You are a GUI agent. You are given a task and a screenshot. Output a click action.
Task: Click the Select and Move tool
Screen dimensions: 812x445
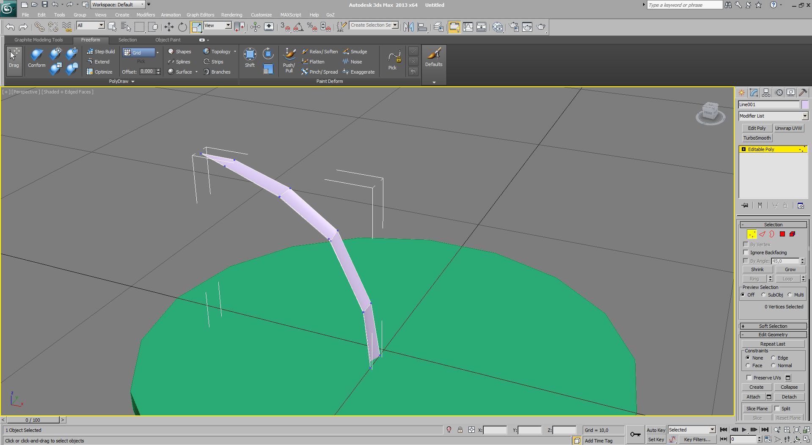(x=169, y=27)
